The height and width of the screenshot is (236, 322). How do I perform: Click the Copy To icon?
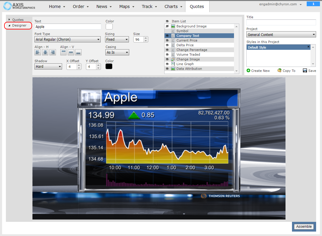[279, 71]
